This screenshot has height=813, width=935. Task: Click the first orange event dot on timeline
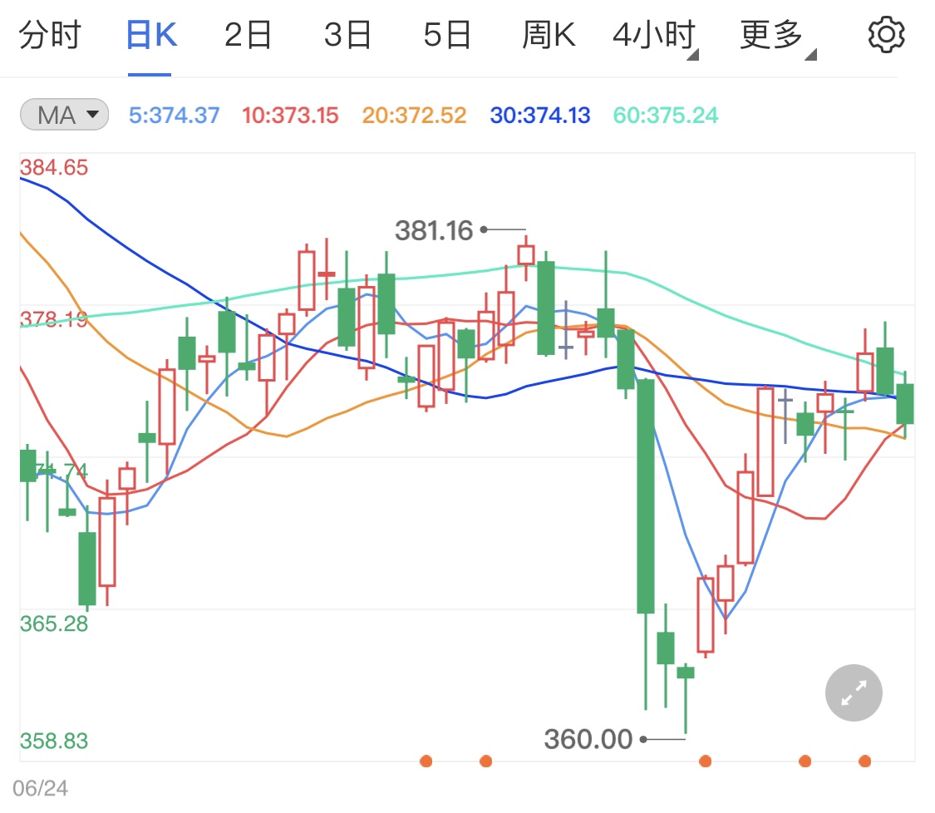click(x=426, y=761)
